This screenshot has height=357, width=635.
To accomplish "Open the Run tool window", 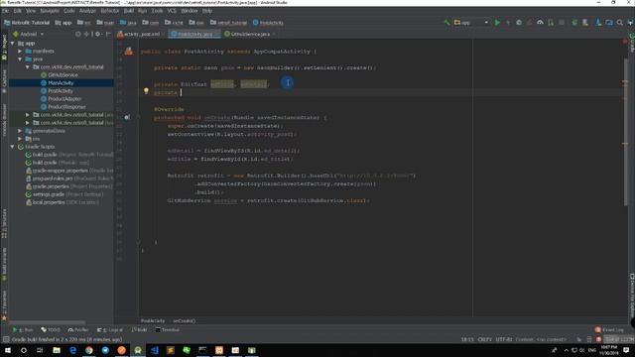I will point(23,330).
